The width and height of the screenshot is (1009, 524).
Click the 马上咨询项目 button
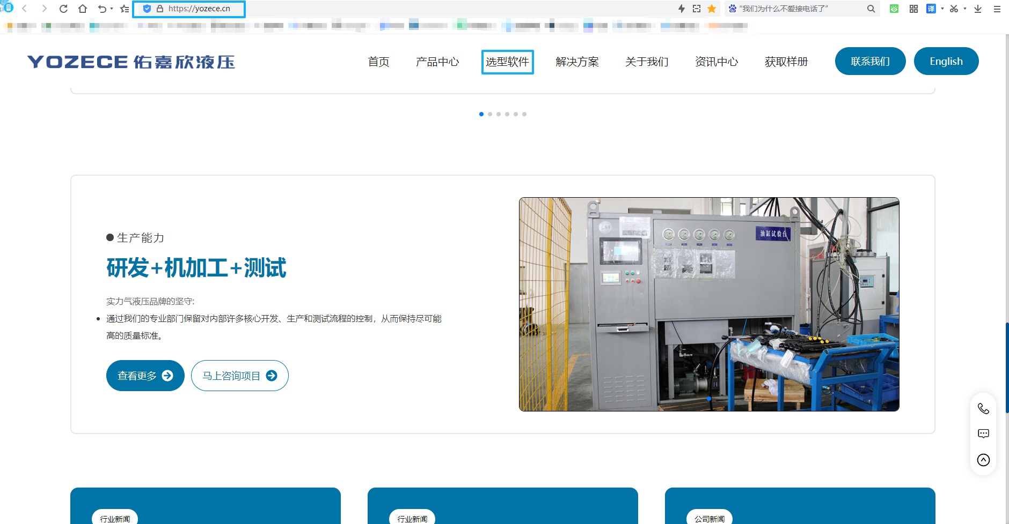pyautogui.click(x=240, y=376)
